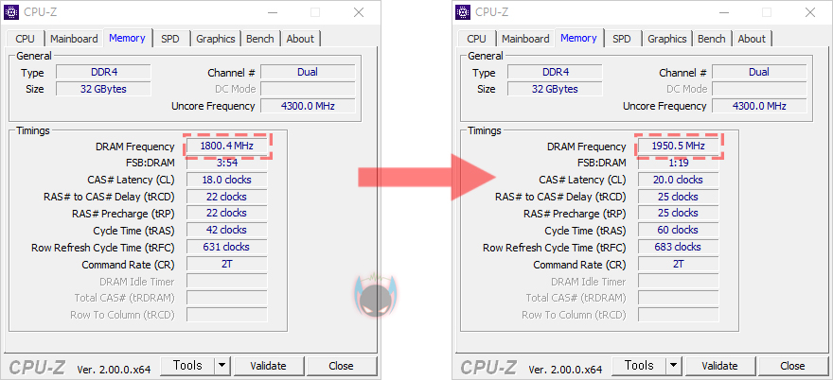Click Ver. 2.00.0.x64 text in left window
The height and width of the screenshot is (380, 833).
tap(114, 369)
